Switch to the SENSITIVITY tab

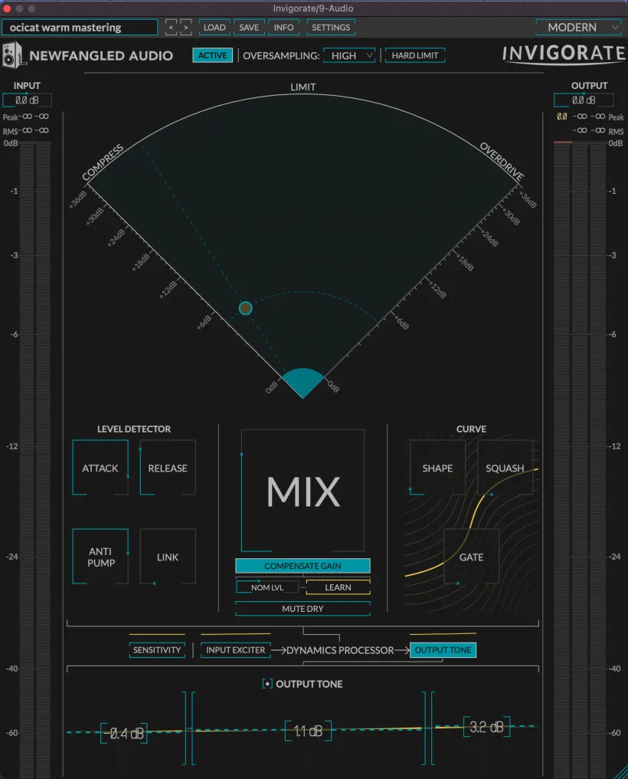(157, 650)
